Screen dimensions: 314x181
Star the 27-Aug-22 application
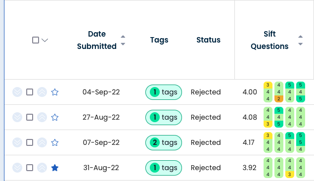click(x=55, y=117)
